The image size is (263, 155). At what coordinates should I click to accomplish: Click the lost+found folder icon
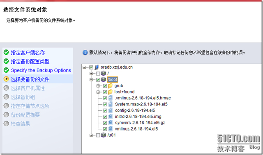[110, 92]
